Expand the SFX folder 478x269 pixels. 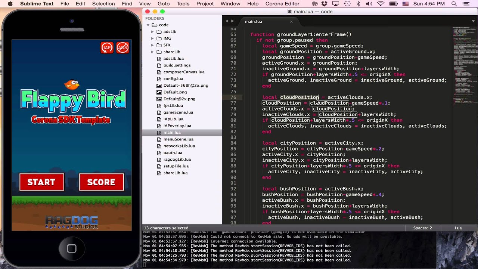click(152, 45)
